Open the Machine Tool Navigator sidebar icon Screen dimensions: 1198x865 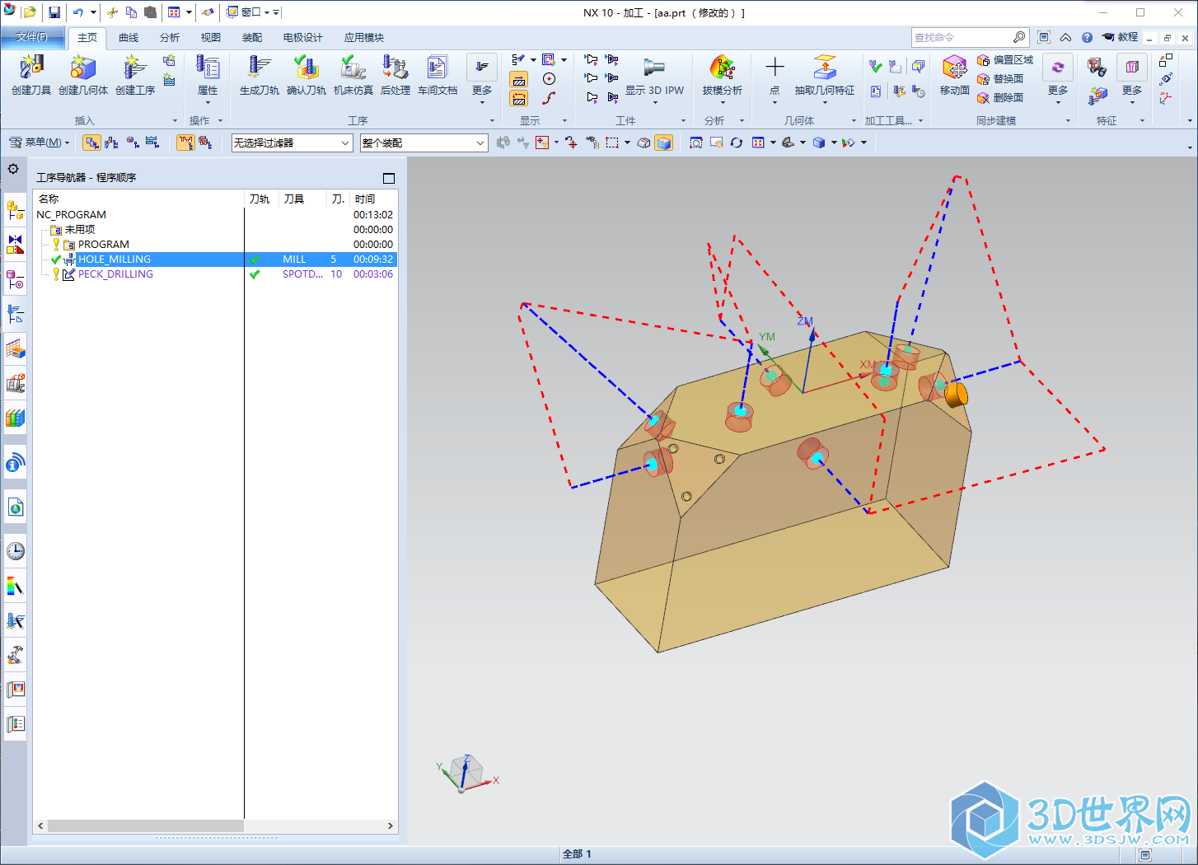click(x=15, y=384)
